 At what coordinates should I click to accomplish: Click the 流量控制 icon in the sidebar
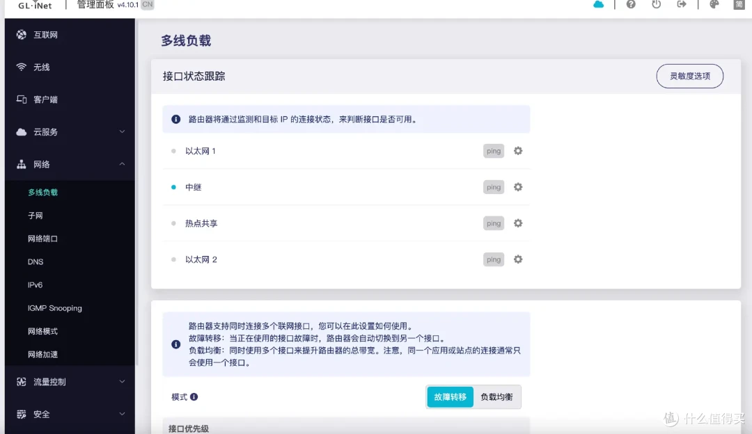21,382
